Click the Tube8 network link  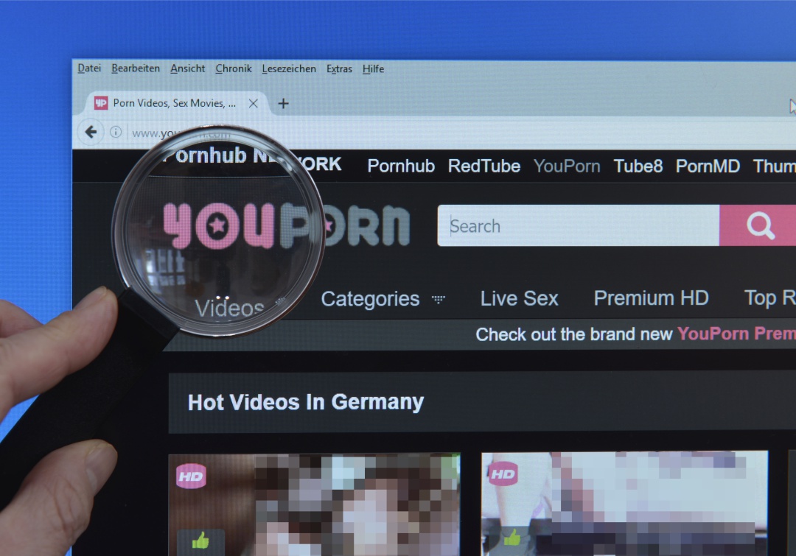638,166
